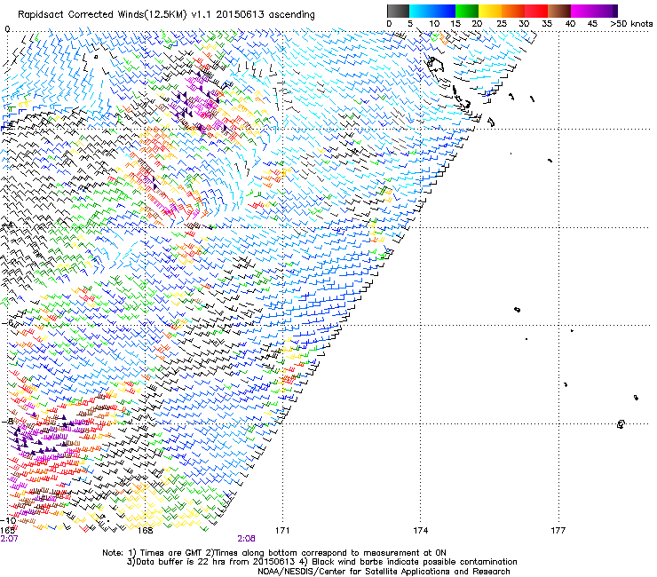Choose the magenta 40-50 knots legend segment
This screenshot has height=577, width=657.
click(594, 11)
